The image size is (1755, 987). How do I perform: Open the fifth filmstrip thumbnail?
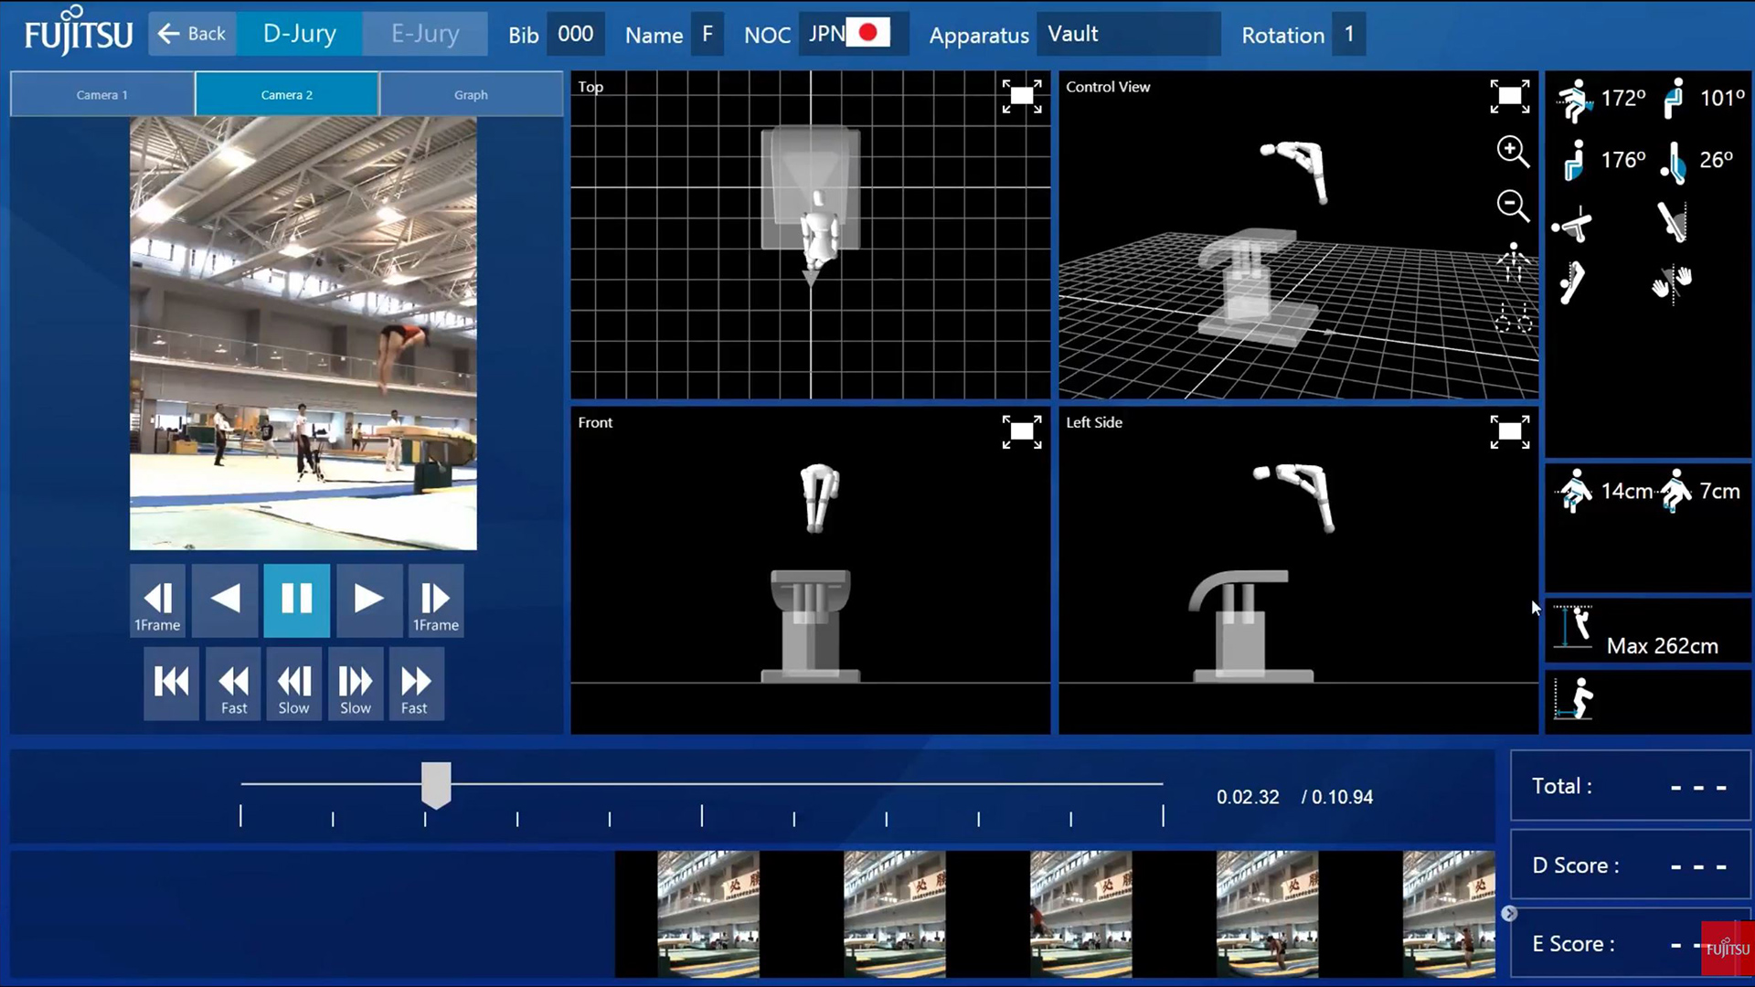[x=1449, y=914]
